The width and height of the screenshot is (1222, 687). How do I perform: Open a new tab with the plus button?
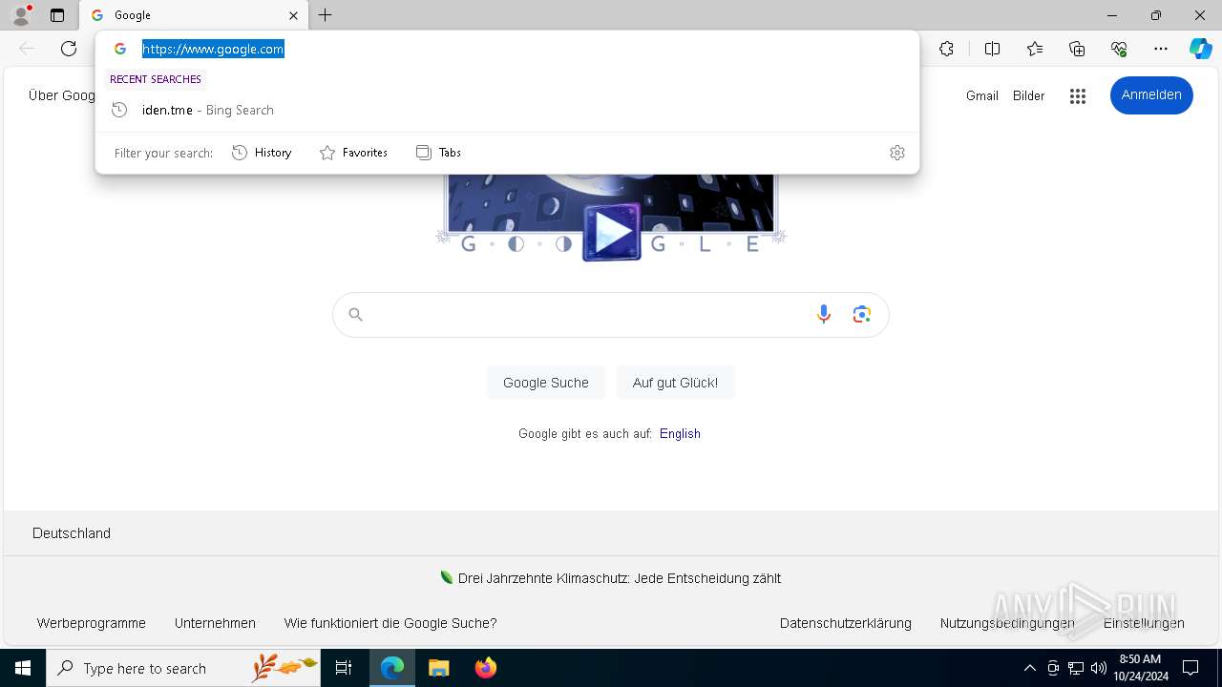(326, 15)
